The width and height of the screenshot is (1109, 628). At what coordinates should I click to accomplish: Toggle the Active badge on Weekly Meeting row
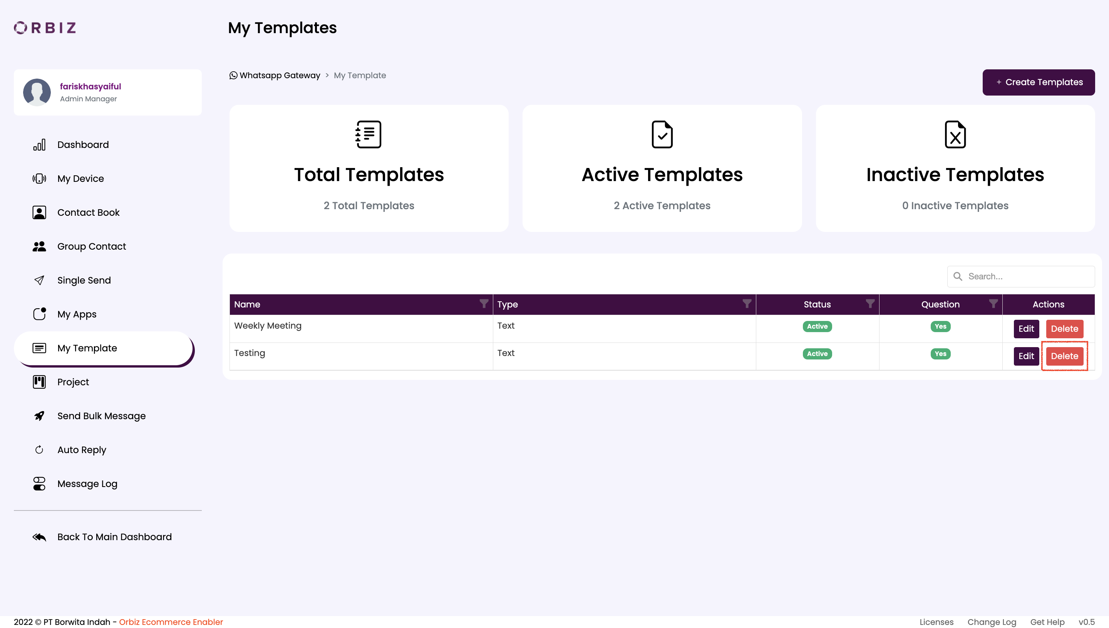pyautogui.click(x=817, y=326)
